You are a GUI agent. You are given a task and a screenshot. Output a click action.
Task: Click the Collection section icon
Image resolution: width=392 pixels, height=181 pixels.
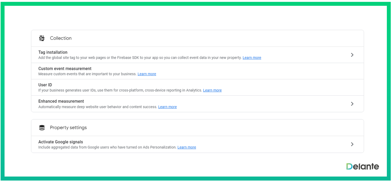[x=42, y=38]
